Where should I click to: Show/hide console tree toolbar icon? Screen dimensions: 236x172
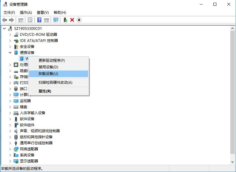point(21,20)
